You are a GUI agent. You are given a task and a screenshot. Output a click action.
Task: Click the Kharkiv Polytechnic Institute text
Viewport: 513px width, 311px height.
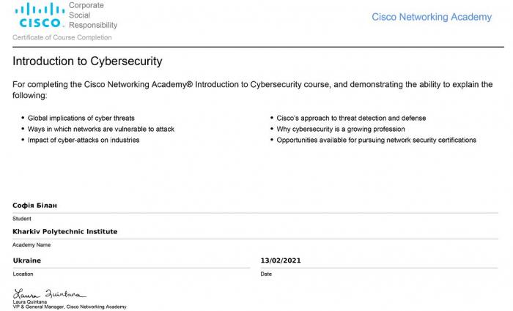click(x=64, y=231)
